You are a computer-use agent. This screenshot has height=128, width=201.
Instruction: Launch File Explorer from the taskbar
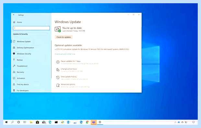(x=31, y=122)
